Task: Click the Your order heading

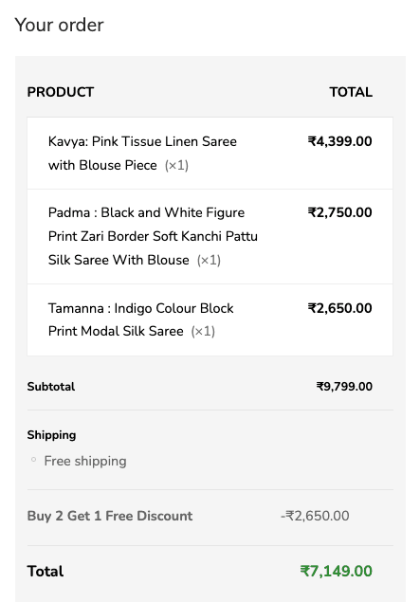Action: click(59, 25)
